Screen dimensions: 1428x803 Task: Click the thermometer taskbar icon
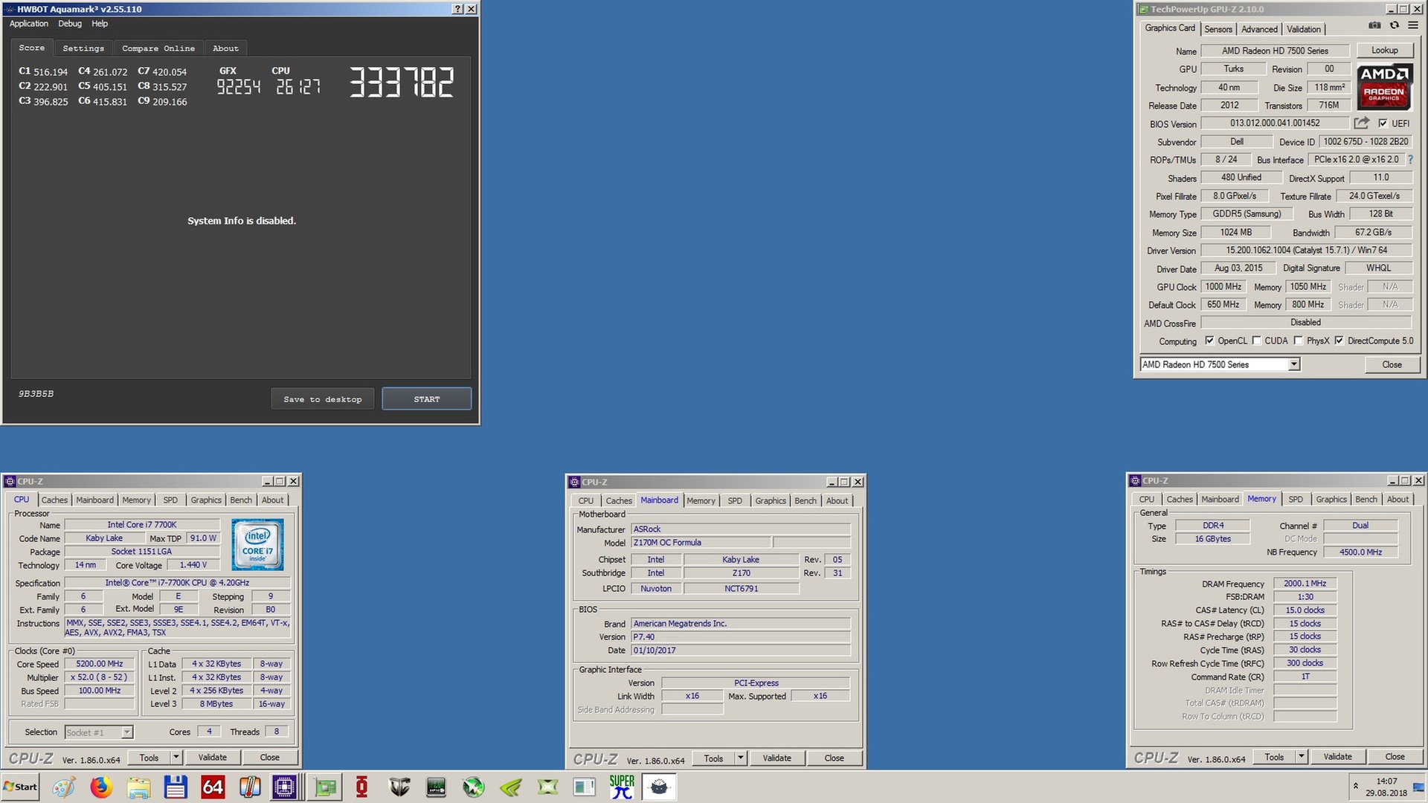(x=250, y=787)
